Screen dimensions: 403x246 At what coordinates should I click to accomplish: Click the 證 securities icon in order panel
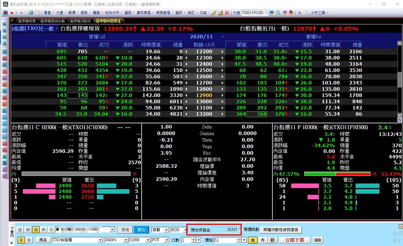20,229
